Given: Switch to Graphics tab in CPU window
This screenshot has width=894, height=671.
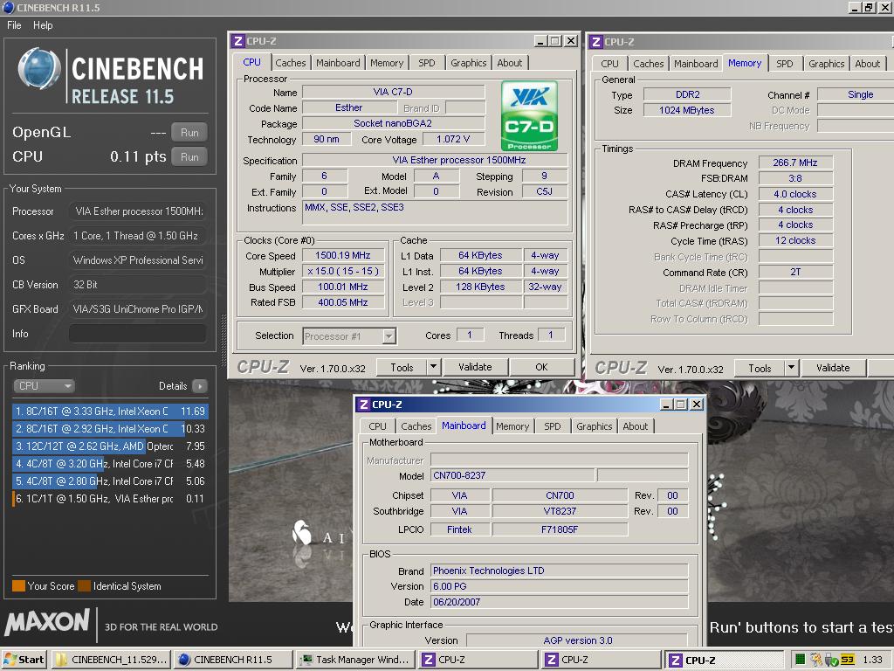Looking at the screenshot, I should pos(469,63).
